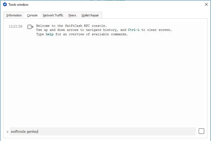The image size is (211, 141).
Task: Click the square clear console button
Action: click(x=201, y=131)
